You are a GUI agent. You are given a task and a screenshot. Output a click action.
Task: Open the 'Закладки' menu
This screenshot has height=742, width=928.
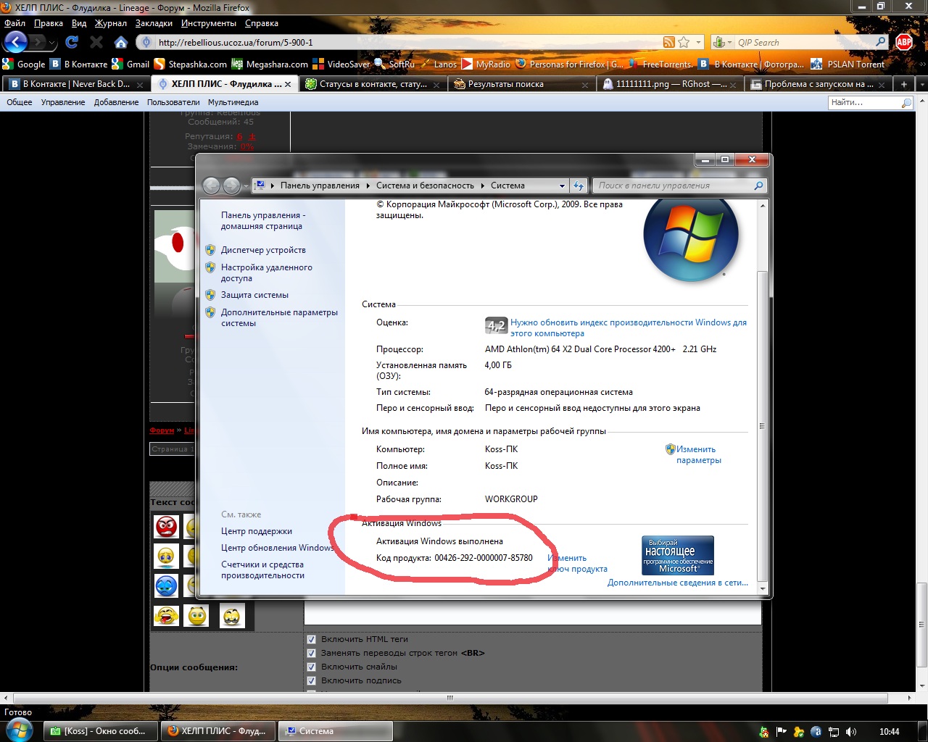(x=154, y=23)
